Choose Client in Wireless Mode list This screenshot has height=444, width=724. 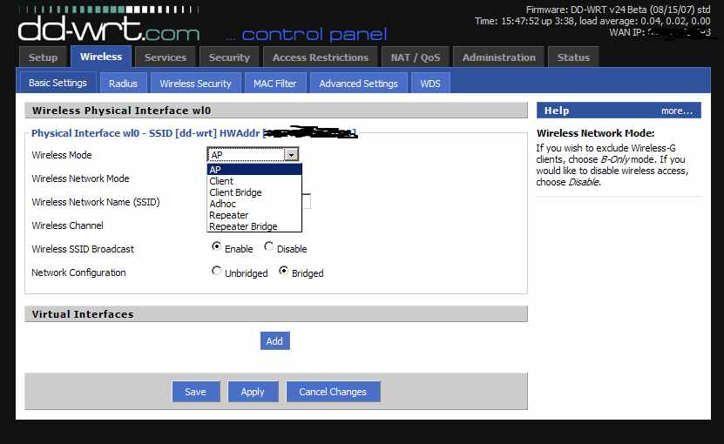tap(254, 181)
